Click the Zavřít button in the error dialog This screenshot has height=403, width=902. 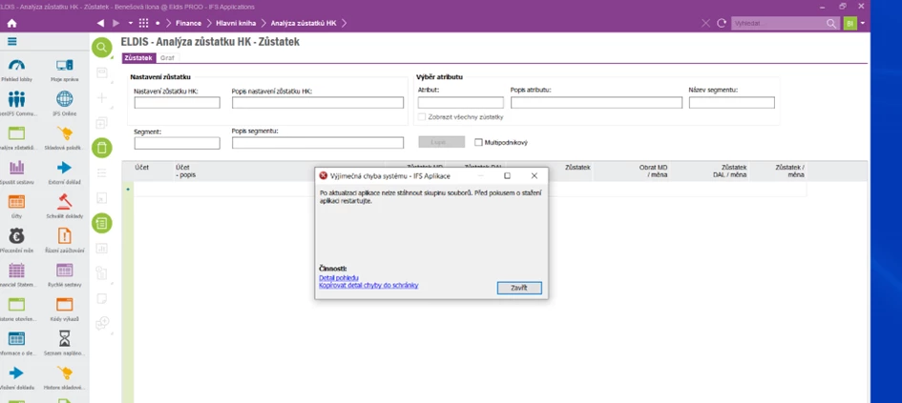pos(519,288)
